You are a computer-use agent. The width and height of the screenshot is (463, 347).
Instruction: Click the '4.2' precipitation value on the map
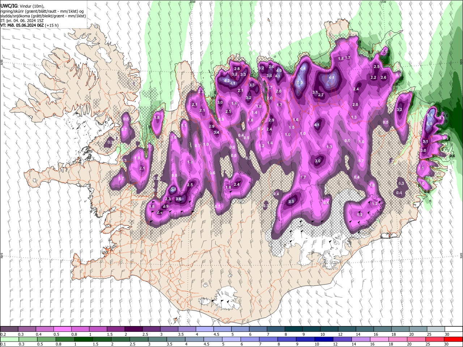point(227,80)
